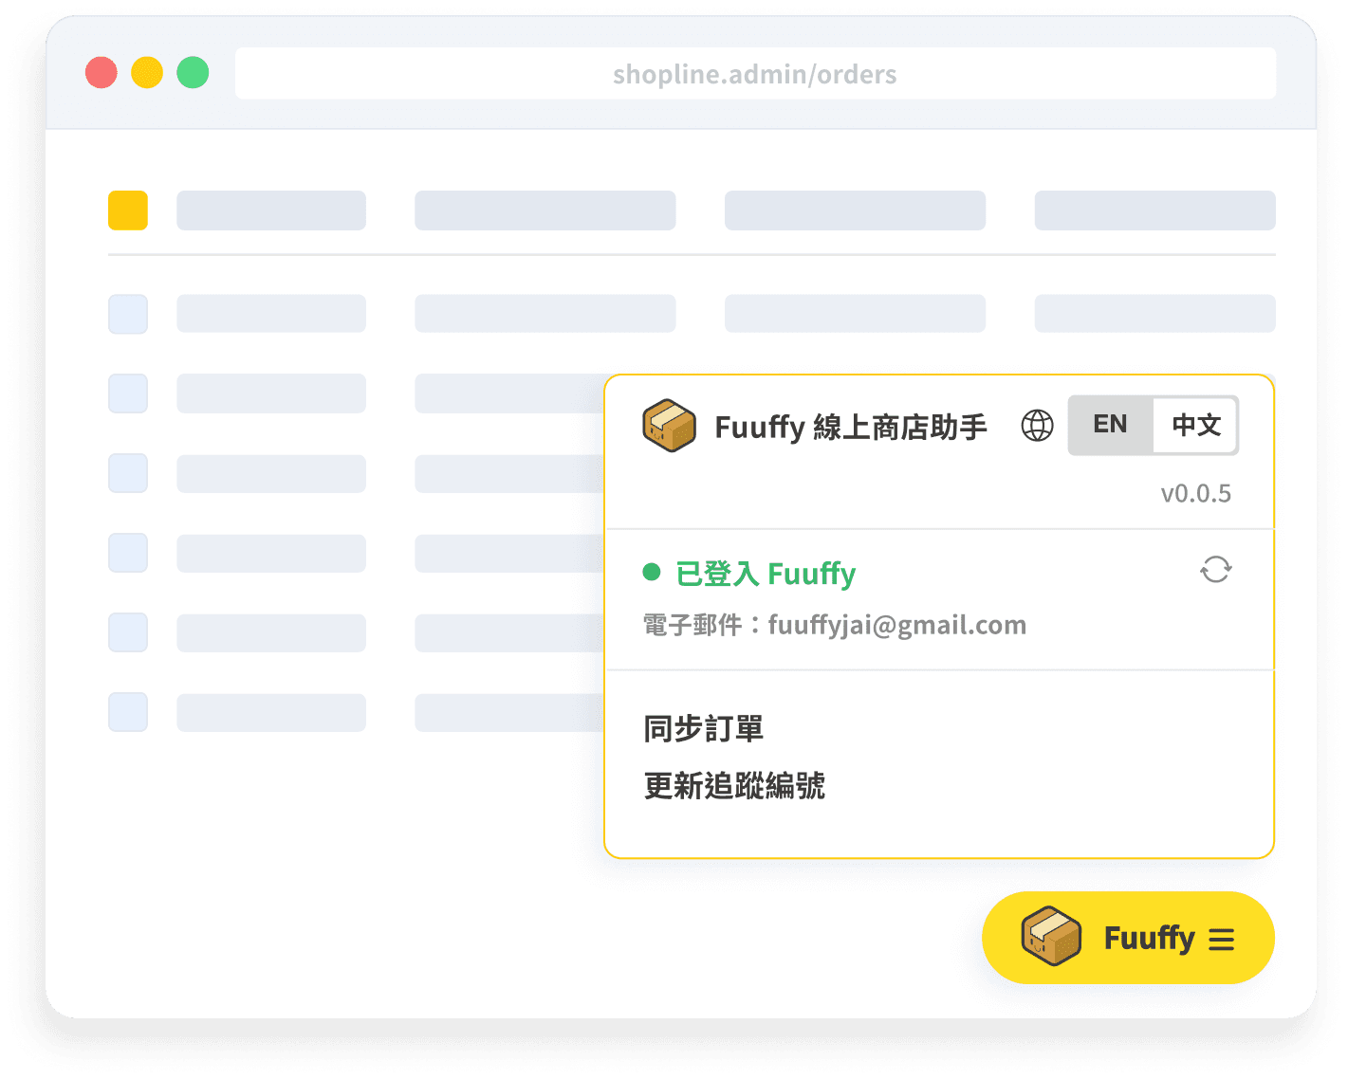The height and width of the screenshot is (1079, 1348).
Task: Click the box icon on yellow Fuuffy button
Action: tap(1051, 937)
